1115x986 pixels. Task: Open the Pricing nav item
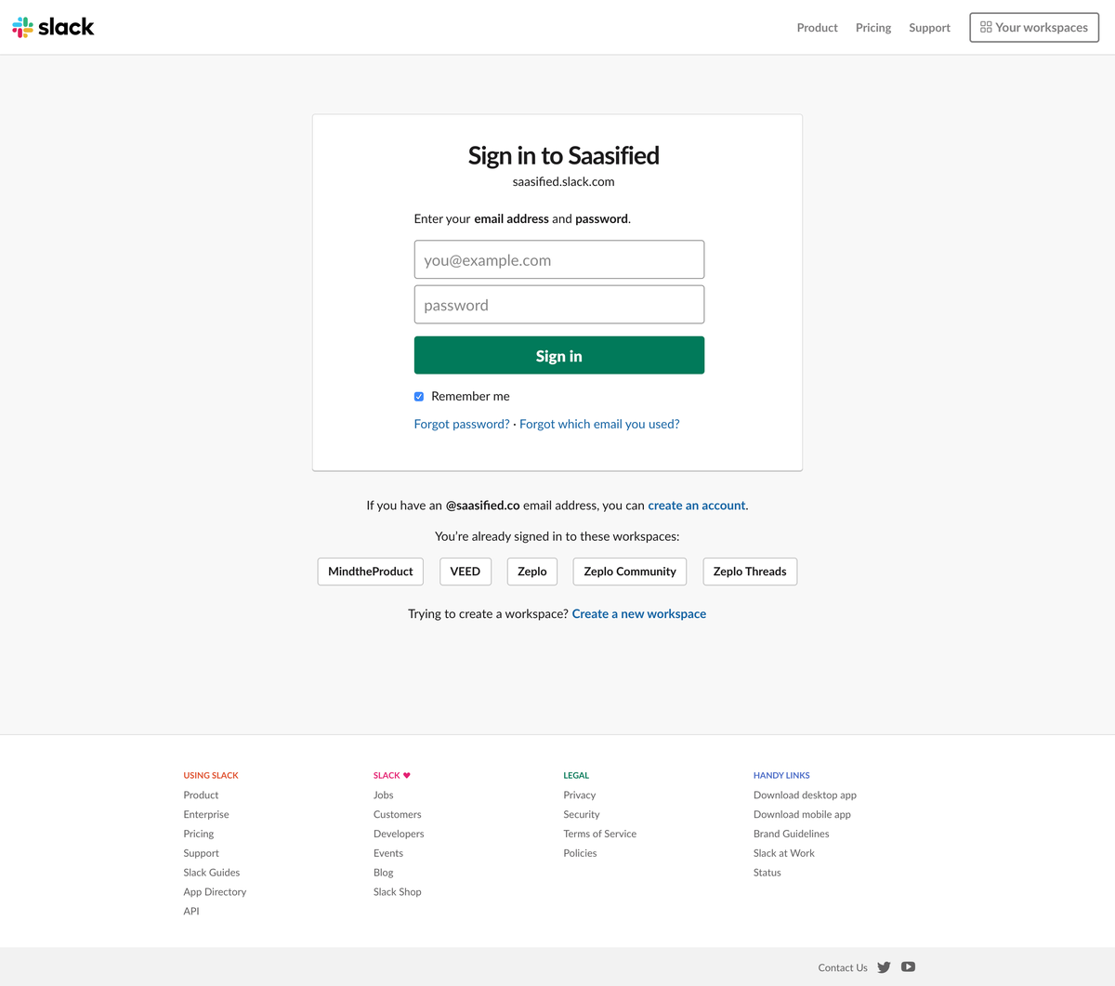pos(873,28)
